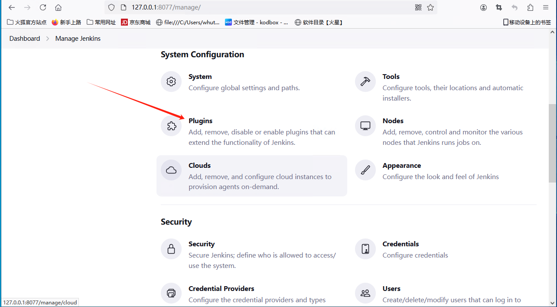557x307 pixels.
Task: Open the Credentials configuration link
Action: [x=401, y=244]
